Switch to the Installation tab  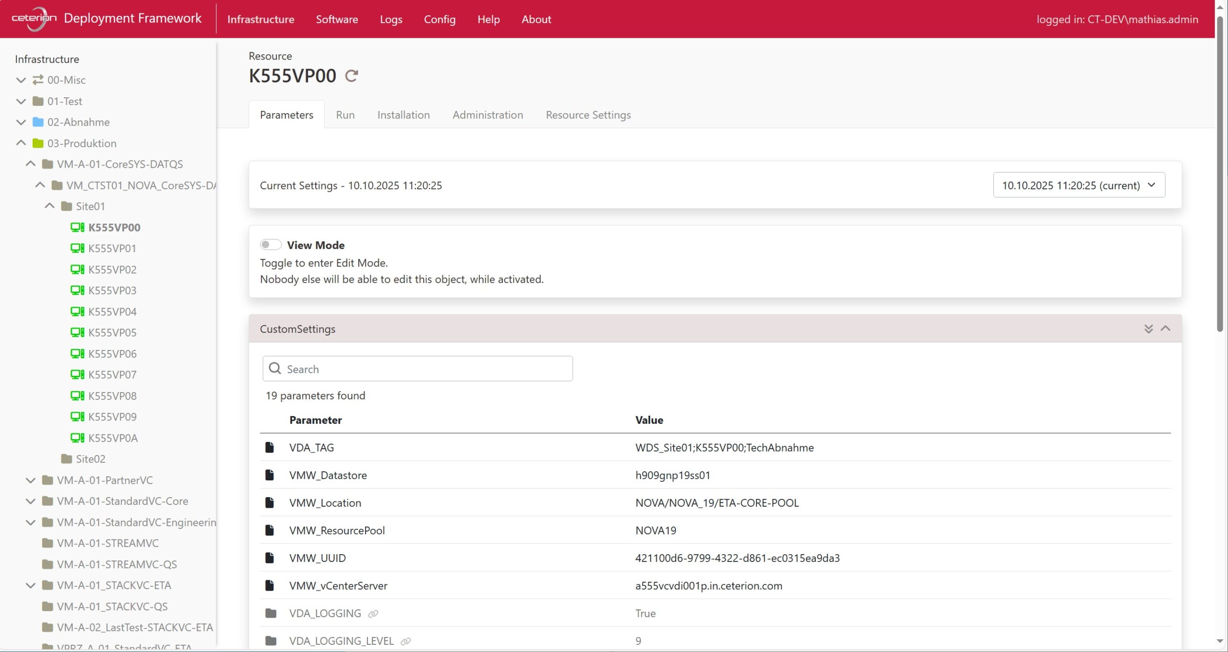(403, 115)
